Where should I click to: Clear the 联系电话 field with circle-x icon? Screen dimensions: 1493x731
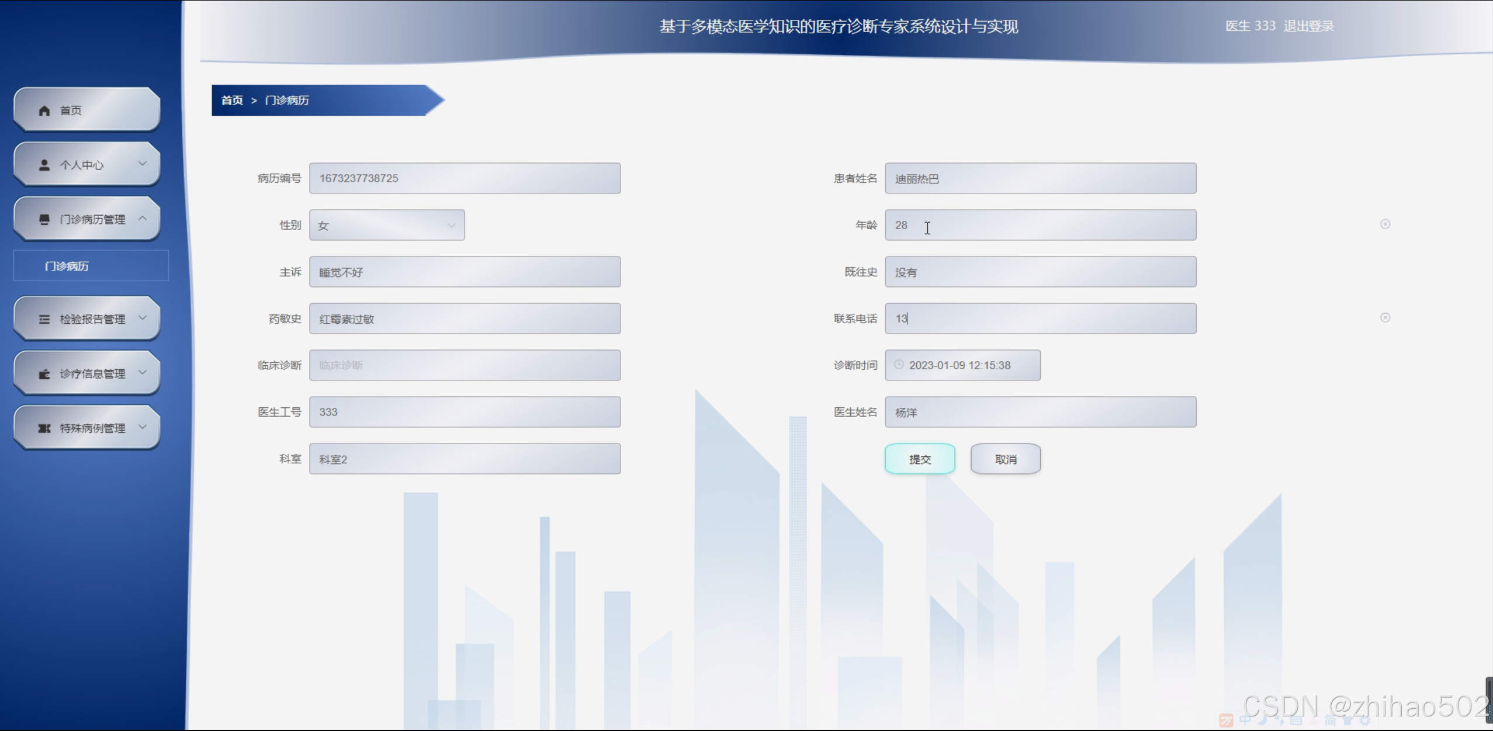tap(1384, 317)
